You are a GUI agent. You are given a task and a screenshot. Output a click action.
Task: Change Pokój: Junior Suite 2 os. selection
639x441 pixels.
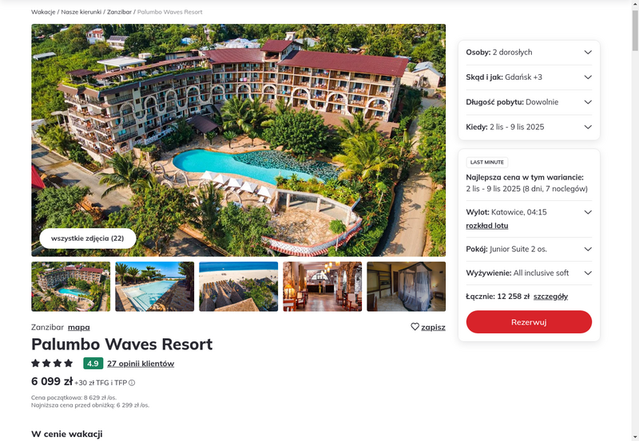pyautogui.click(x=529, y=249)
